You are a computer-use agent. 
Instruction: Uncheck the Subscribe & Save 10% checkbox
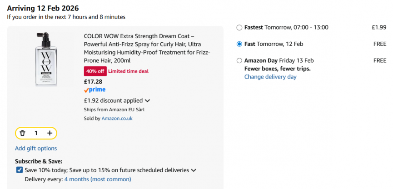pyautogui.click(x=19, y=170)
